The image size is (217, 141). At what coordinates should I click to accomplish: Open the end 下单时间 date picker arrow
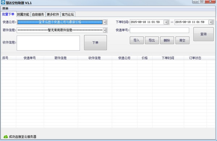pos(211,22)
